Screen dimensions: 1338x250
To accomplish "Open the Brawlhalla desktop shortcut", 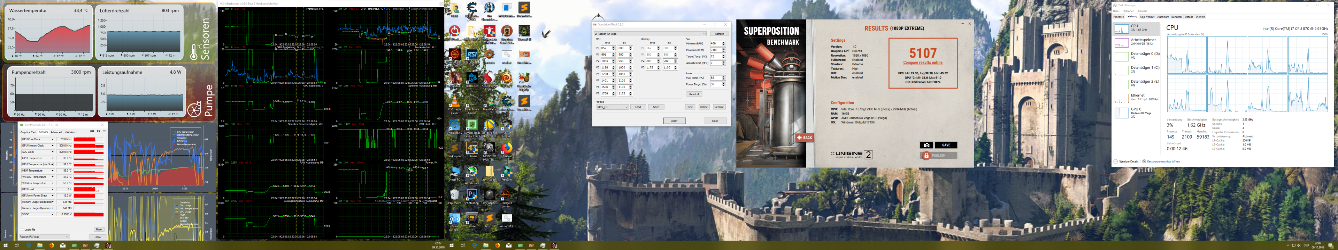I will 490,102.
